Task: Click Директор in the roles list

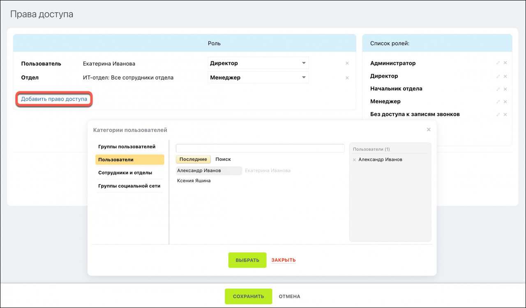Action: click(x=384, y=76)
